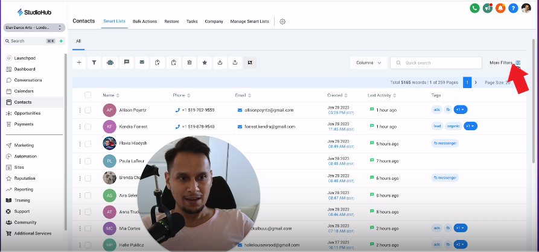Viewport: 539px width, 252px height.
Task: Toggle the select-all header checkbox
Action: [88, 95]
